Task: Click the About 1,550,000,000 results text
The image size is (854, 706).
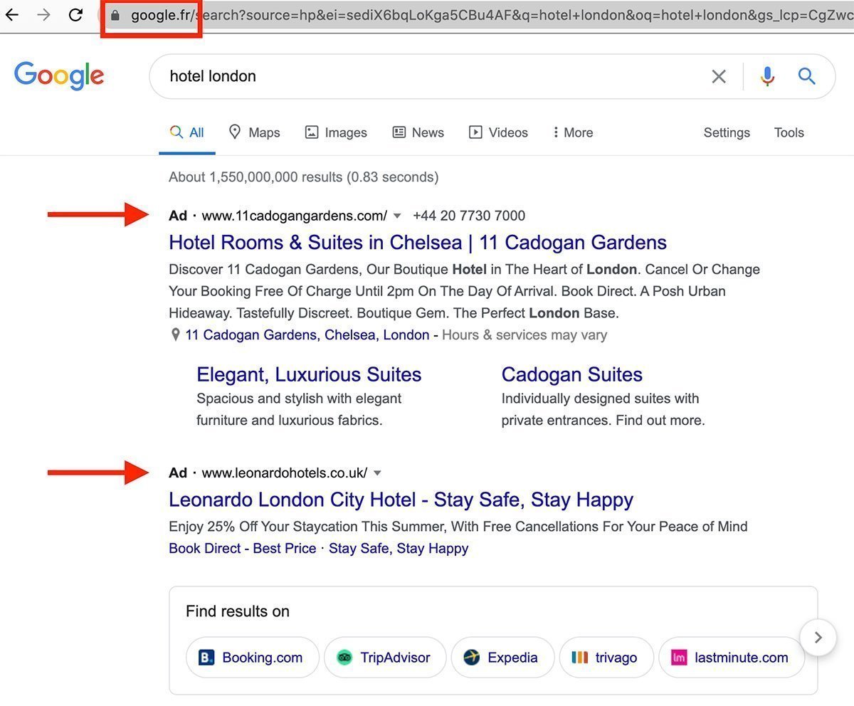Action: click(304, 177)
